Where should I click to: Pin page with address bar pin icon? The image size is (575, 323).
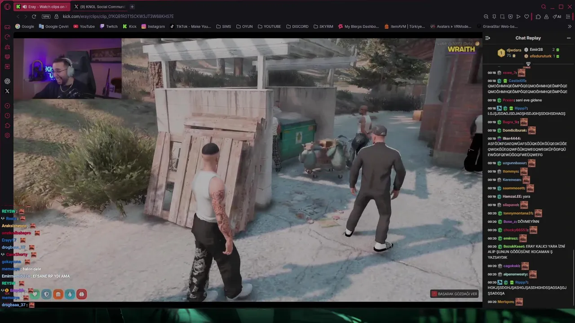pyautogui.click(x=494, y=17)
